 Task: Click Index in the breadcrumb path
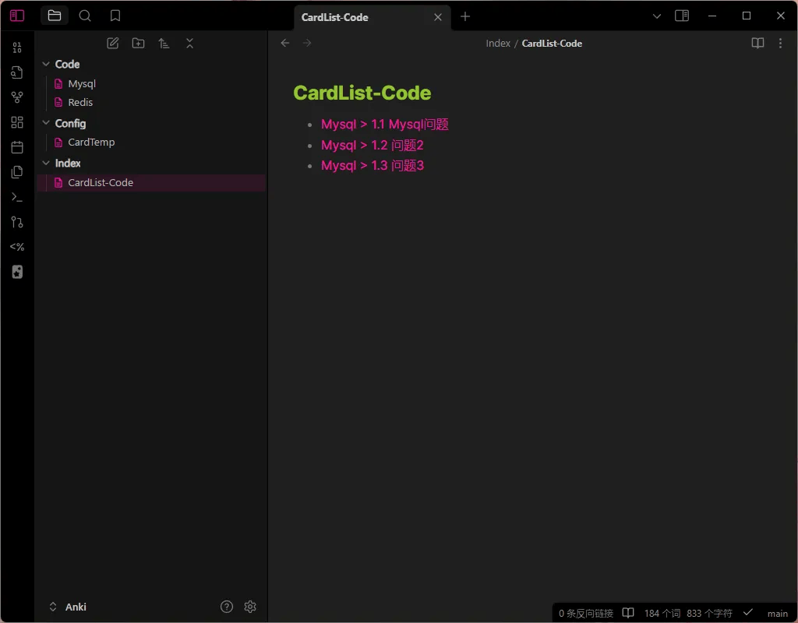498,44
